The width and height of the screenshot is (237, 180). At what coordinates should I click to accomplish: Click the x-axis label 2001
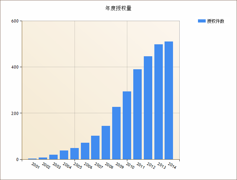[x=36, y=166]
